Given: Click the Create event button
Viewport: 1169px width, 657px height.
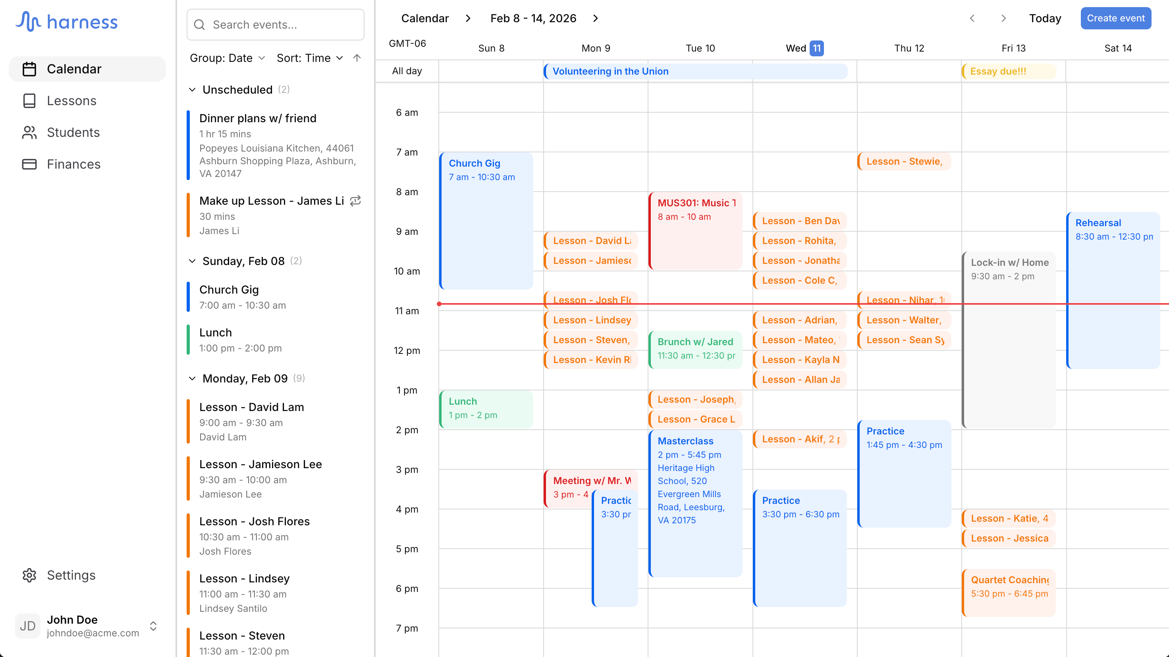Looking at the screenshot, I should tap(1115, 18).
